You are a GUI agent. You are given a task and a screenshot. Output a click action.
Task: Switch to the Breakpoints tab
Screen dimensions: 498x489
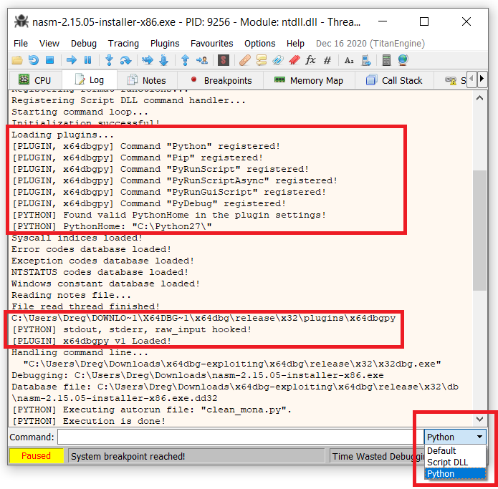(221, 80)
